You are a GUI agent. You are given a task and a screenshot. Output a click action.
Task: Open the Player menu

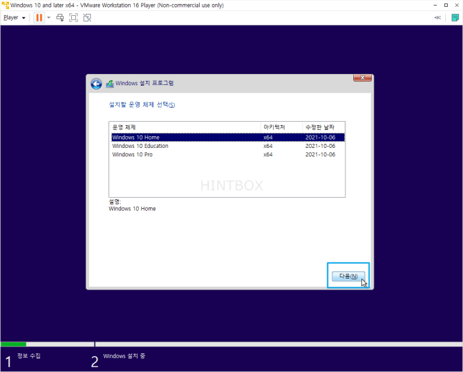[x=15, y=18]
